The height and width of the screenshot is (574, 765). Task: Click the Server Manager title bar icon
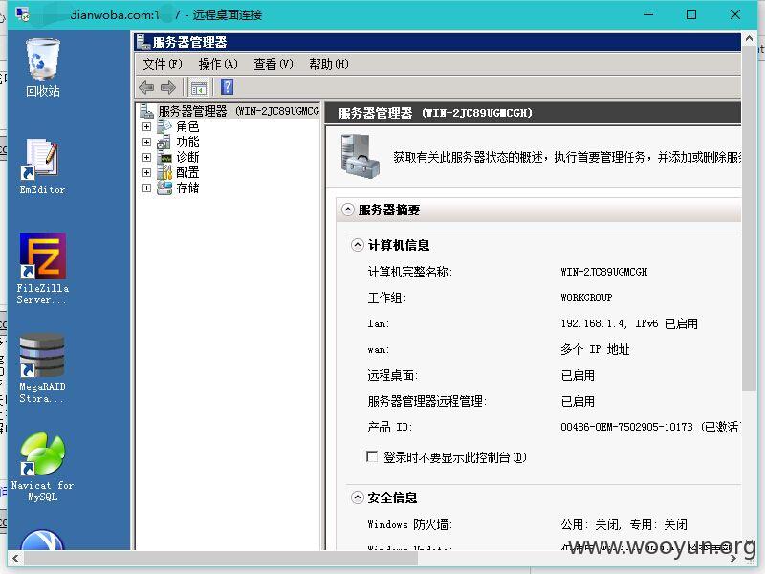pos(142,42)
